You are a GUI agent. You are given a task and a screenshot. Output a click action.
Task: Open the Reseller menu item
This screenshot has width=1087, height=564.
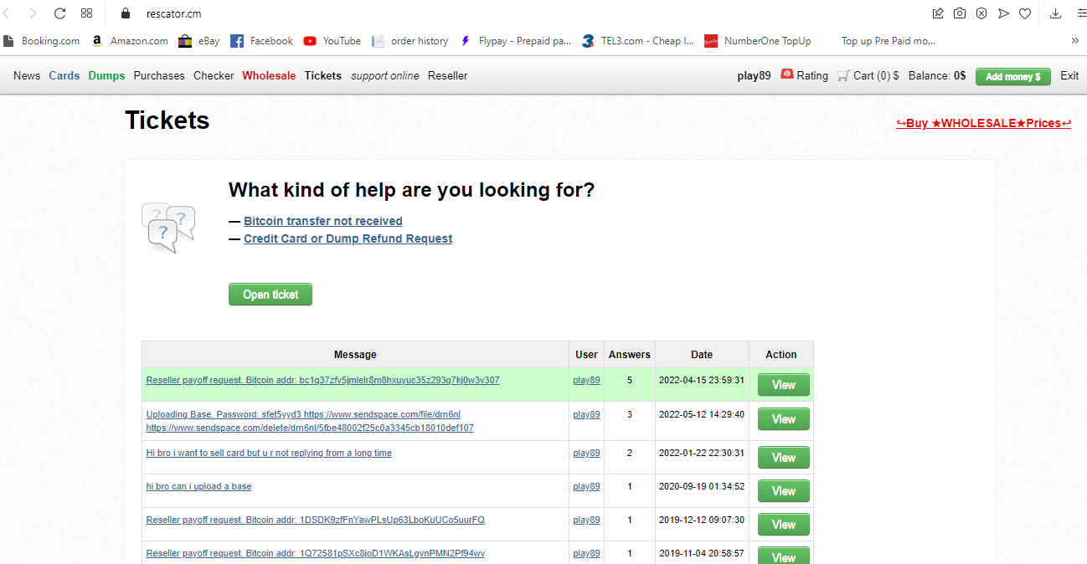[x=448, y=75]
